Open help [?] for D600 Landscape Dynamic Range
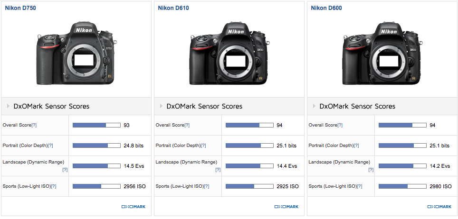Screen dimensions: 458x219 pyautogui.click(x=371, y=170)
